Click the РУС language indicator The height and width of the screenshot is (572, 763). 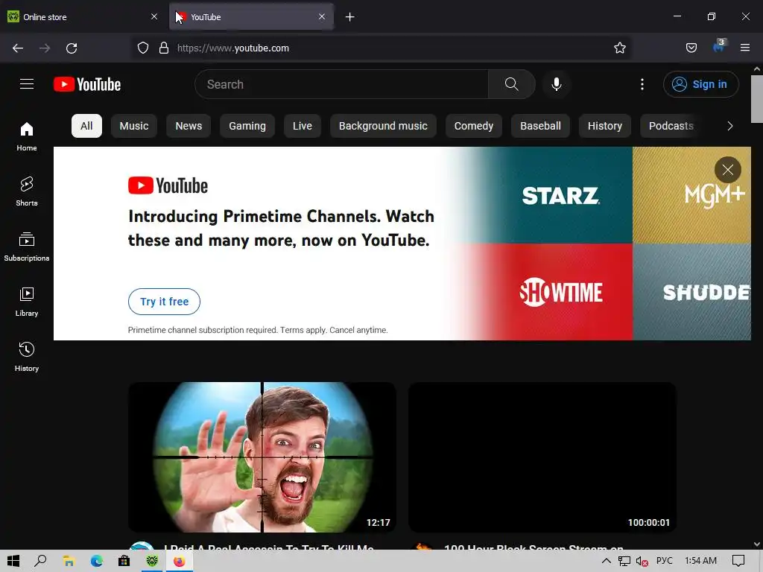(x=664, y=561)
